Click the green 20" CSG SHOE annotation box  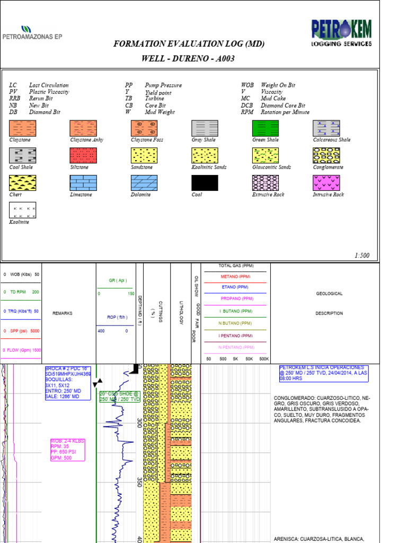(x=119, y=397)
